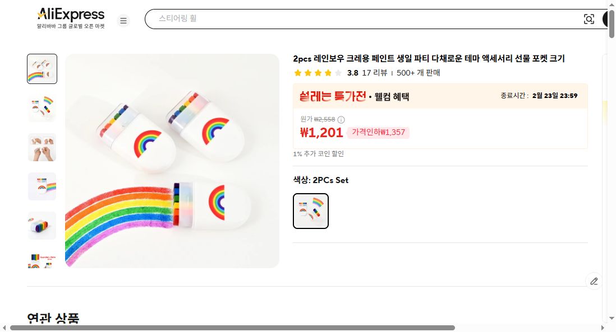
Task: Open image search via the camera icon
Action: [589, 18]
